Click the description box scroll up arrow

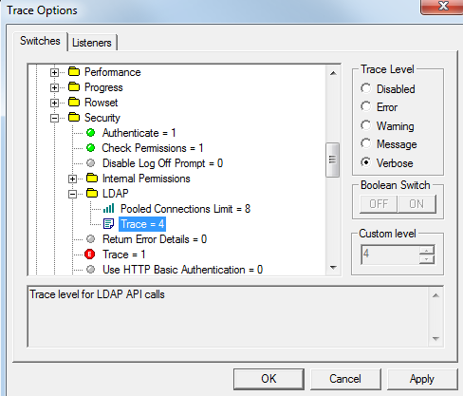435,295
